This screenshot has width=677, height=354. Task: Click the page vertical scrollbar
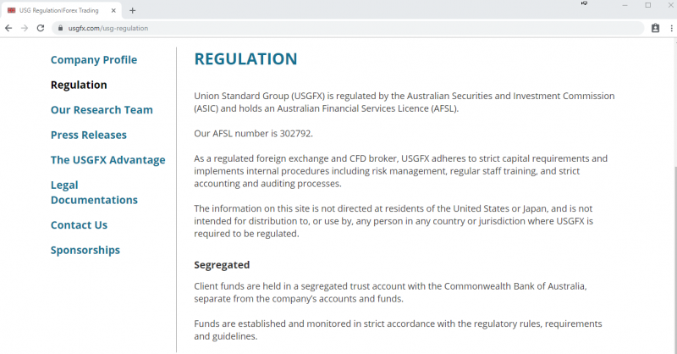point(674,259)
